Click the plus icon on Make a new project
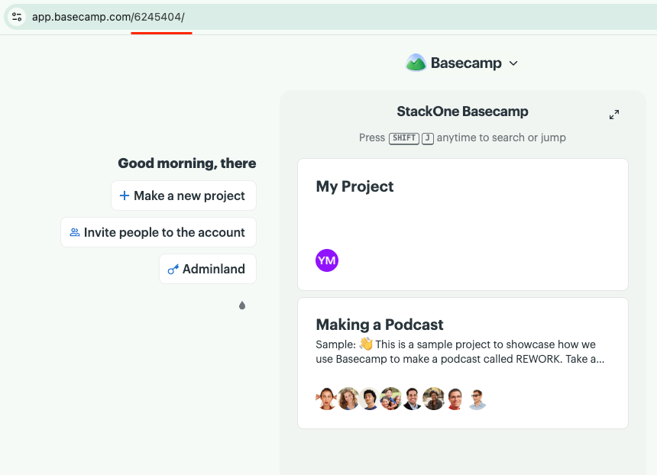Image resolution: width=657 pixels, height=475 pixels. point(124,195)
